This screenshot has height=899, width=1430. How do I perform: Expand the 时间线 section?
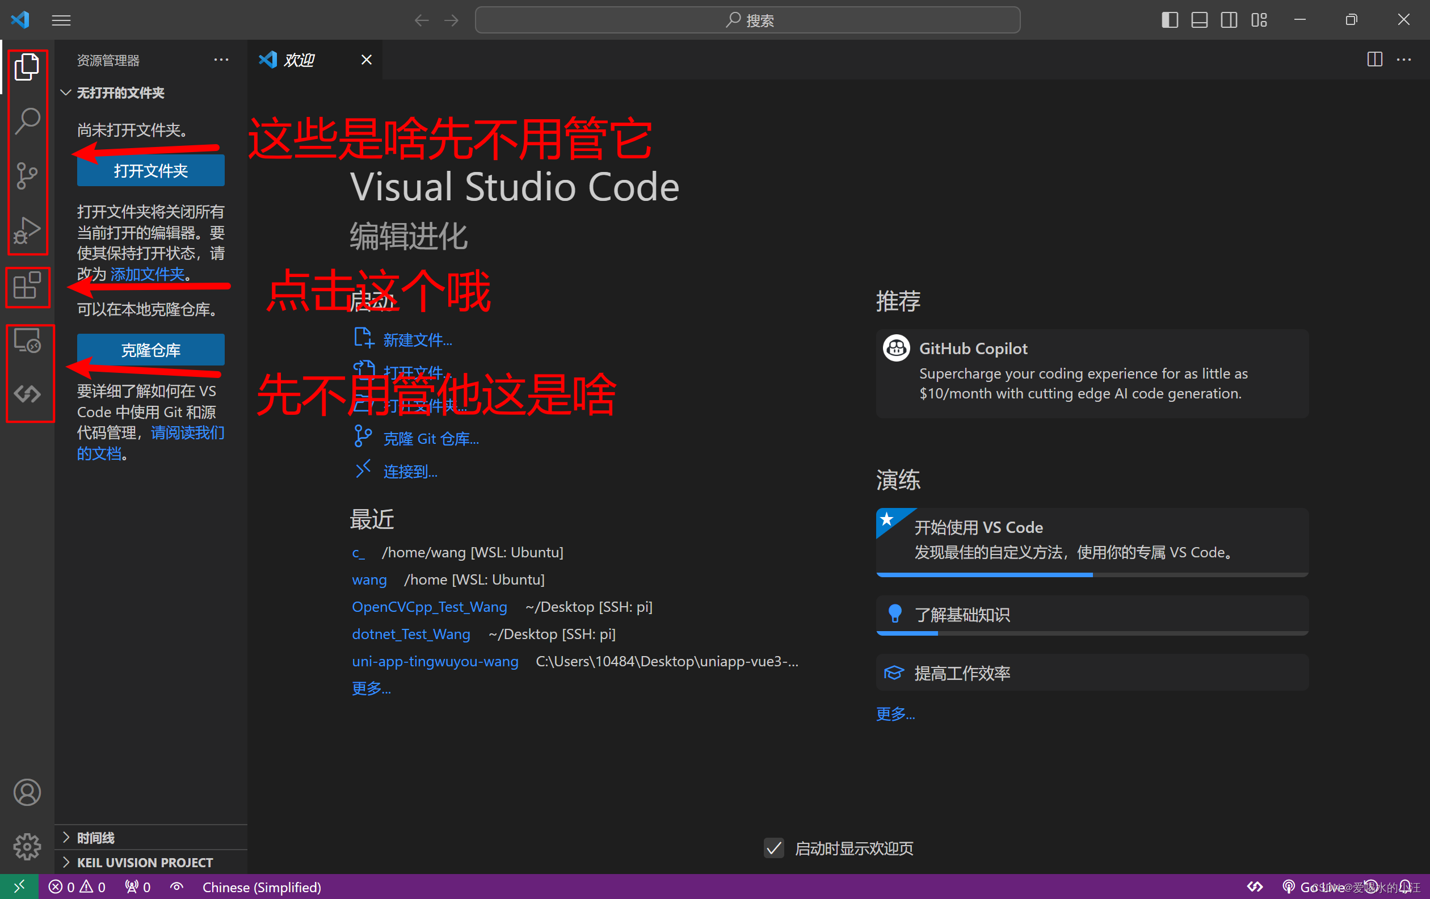[152, 838]
